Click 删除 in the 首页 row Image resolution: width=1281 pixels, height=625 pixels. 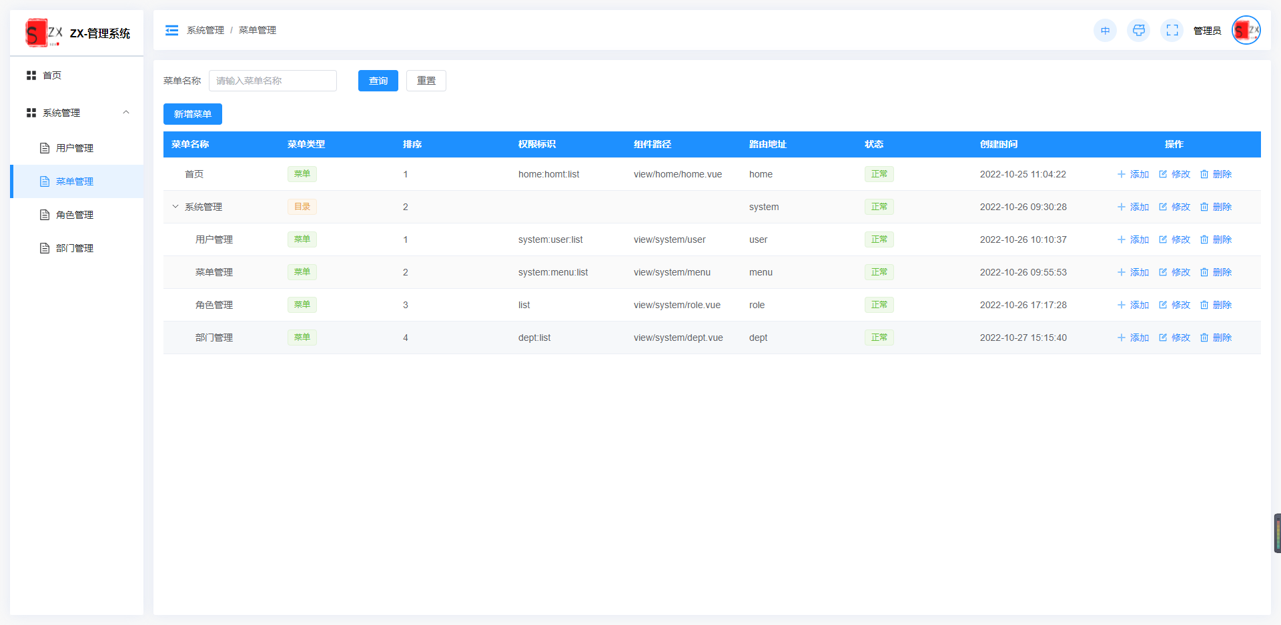[1216, 174]
